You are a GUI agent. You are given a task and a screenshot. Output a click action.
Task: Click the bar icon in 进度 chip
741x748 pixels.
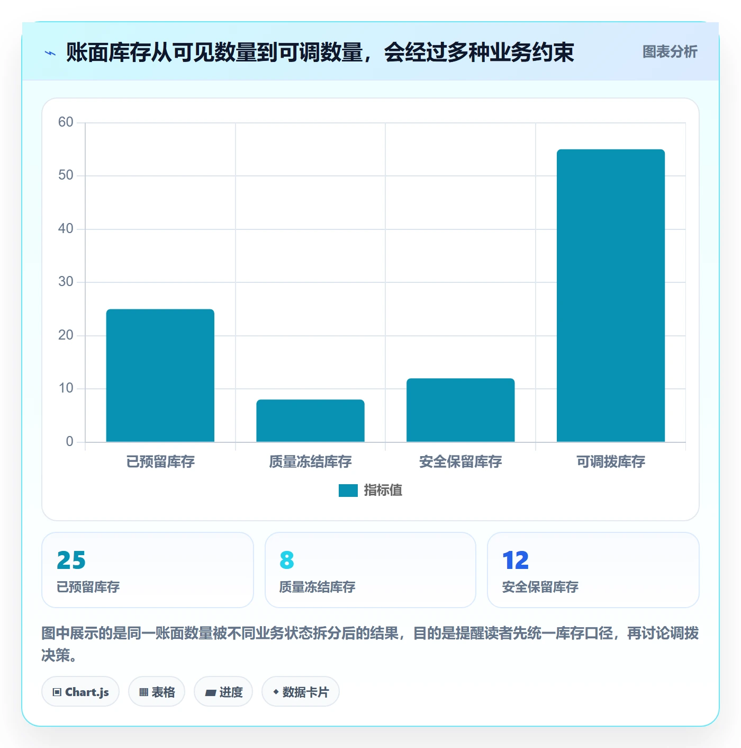tap(210, 693)
